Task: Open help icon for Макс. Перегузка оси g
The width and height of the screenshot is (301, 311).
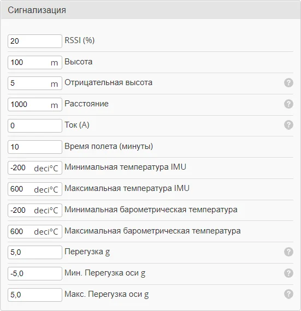Action: [x=288, y=294]
